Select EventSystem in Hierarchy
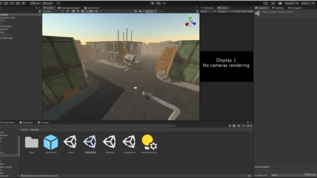Screen dimensions: 317x178 point(6,26)
